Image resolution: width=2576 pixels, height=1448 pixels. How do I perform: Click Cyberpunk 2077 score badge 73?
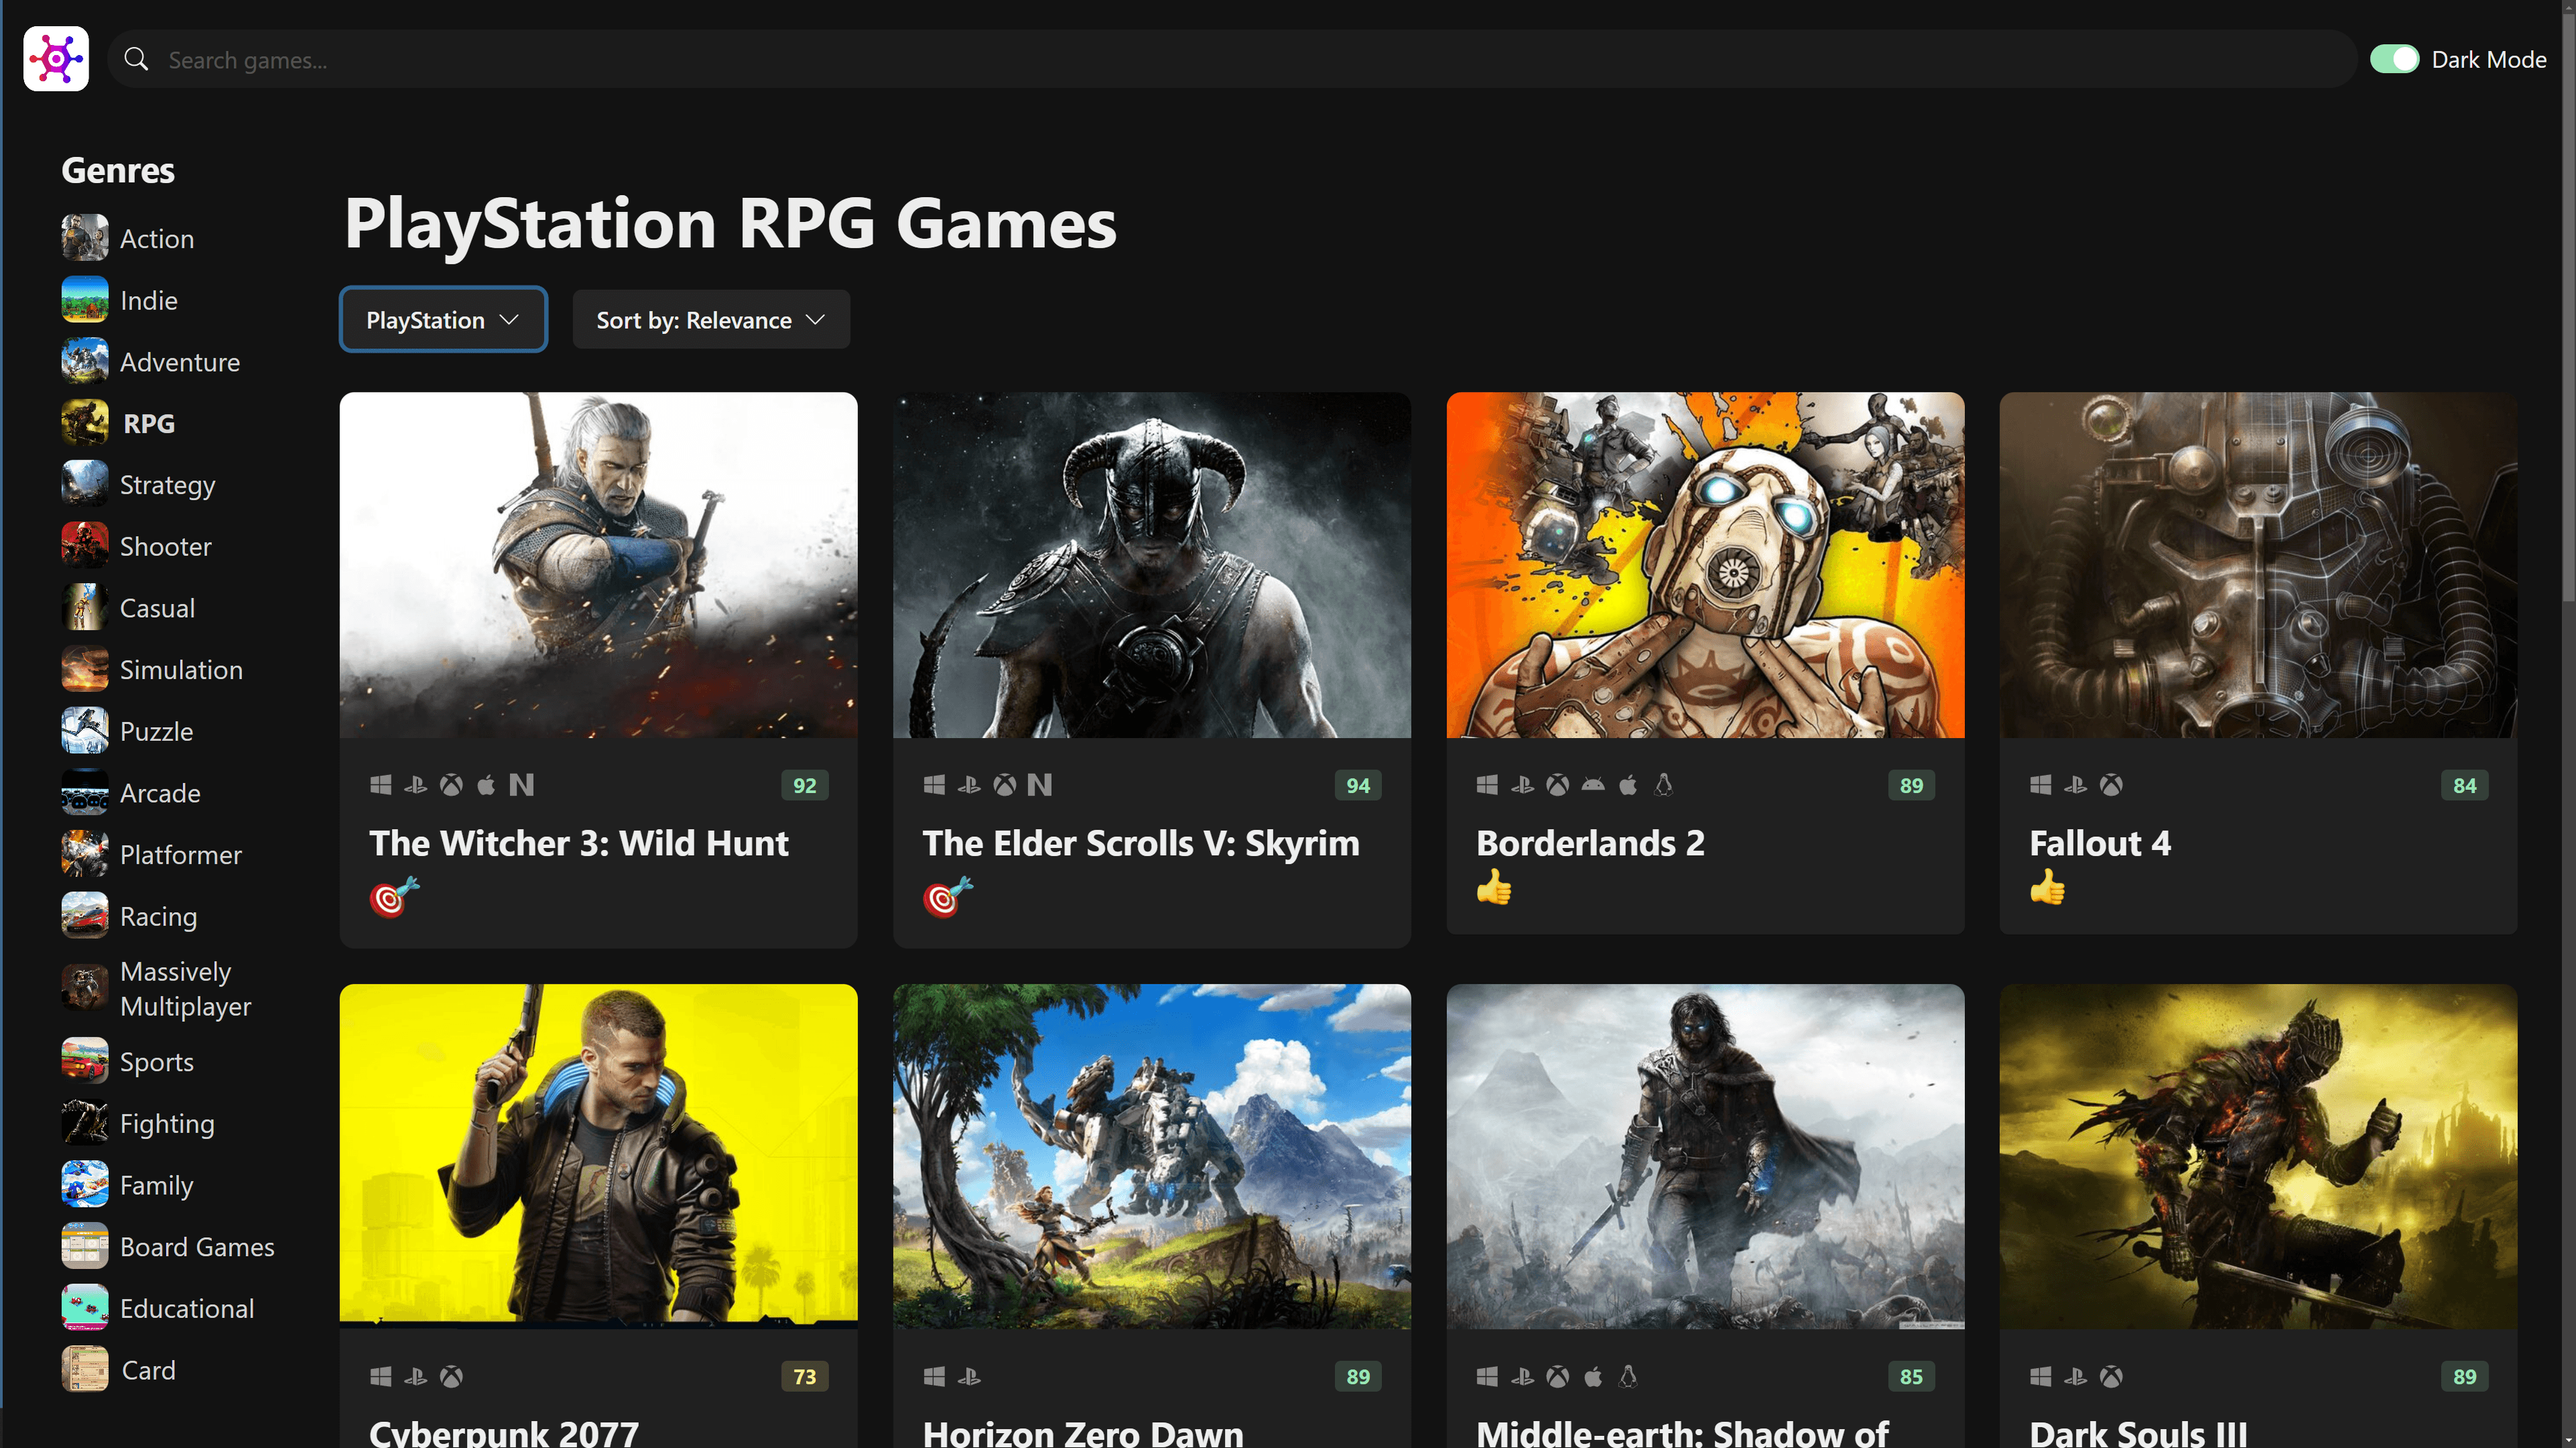click(x=804, y=1376)
